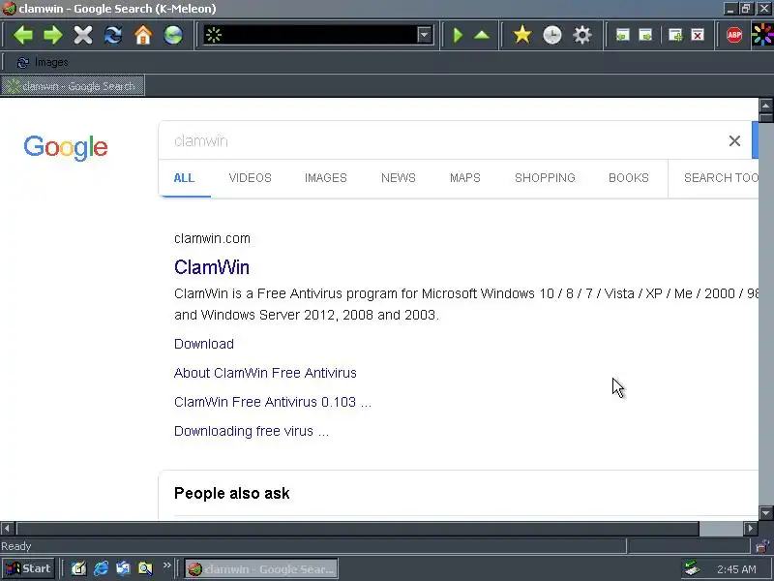Click the 'Ready' status bar text

16,546
